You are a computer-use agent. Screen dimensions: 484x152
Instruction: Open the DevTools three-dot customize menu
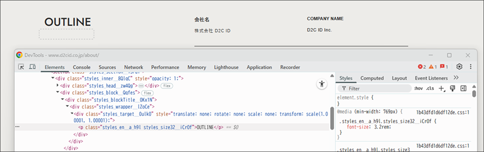471,67
